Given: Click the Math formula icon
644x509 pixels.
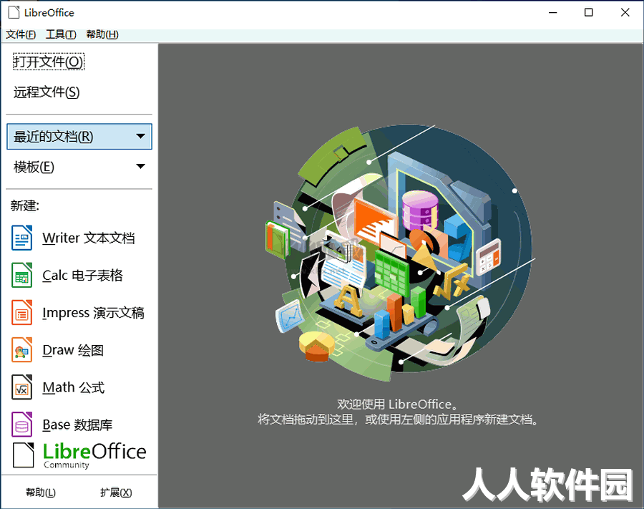Looking at the screenshot, I should click(21, 387).
